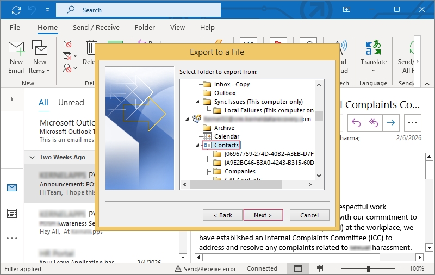Image resolution: width=435 pixels, height=275 pixels.
Task: Collapse the Two Weeks Ago group
Action: (32, 158)
